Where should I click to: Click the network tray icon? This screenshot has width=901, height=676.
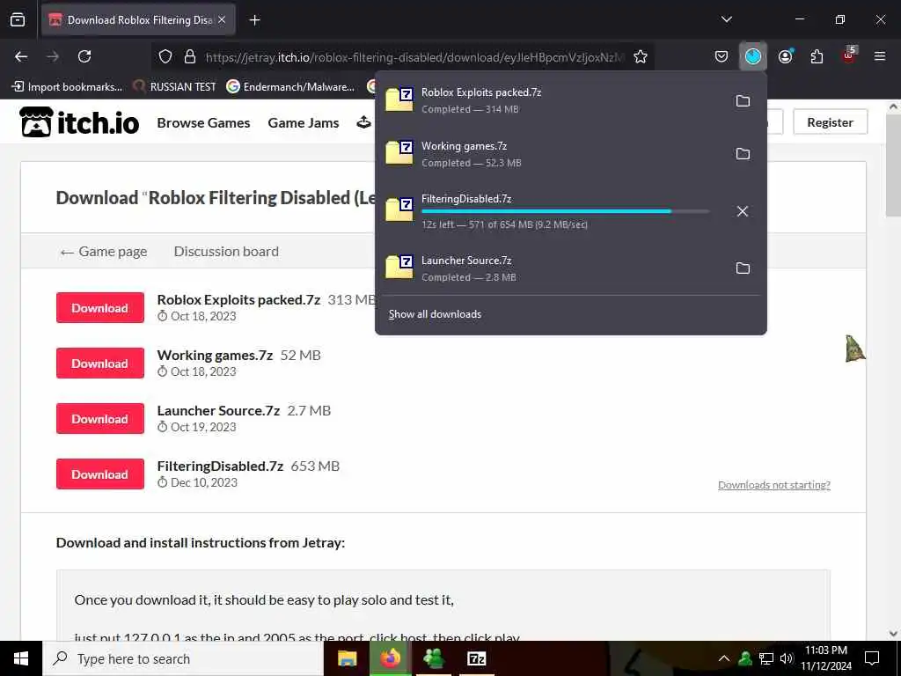[766, 658]
